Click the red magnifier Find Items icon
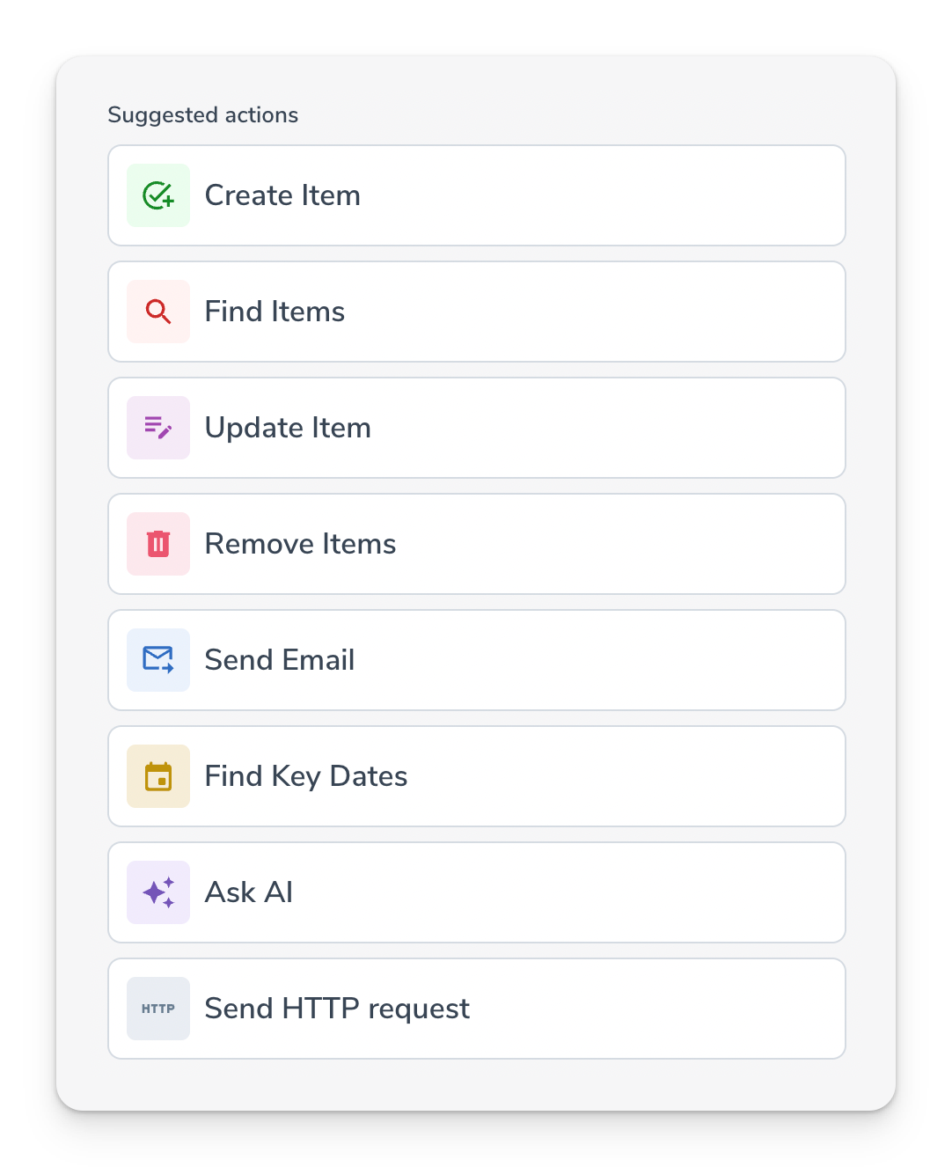The height and width of the screenshot is (1167, 952). click(158, 312)
